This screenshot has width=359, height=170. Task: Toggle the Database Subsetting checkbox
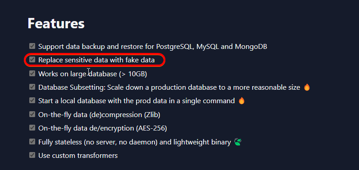(x=32, y=87)
